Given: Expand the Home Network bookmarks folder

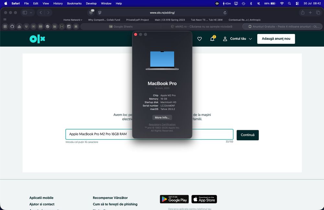Looking at the screenshot, I should pos(73,20).
